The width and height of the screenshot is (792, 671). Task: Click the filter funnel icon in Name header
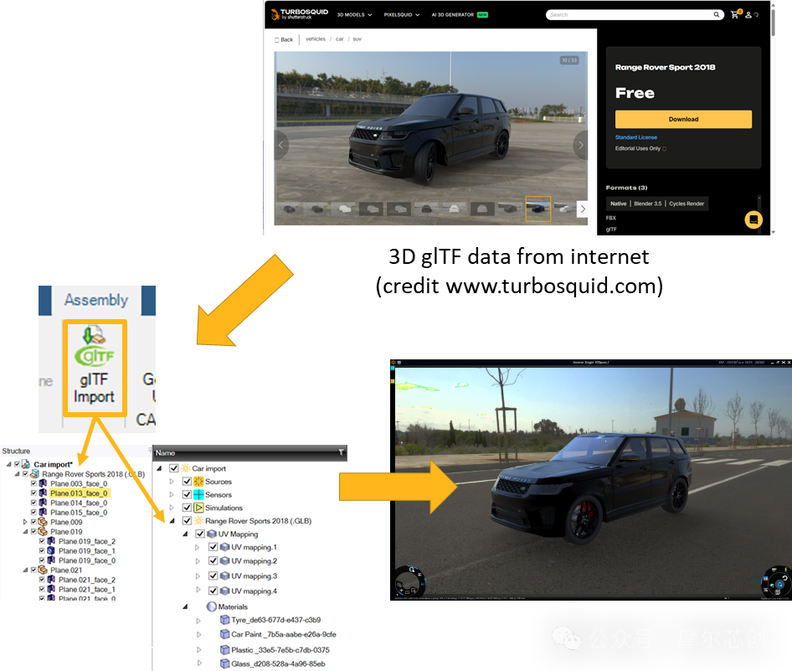342,452
